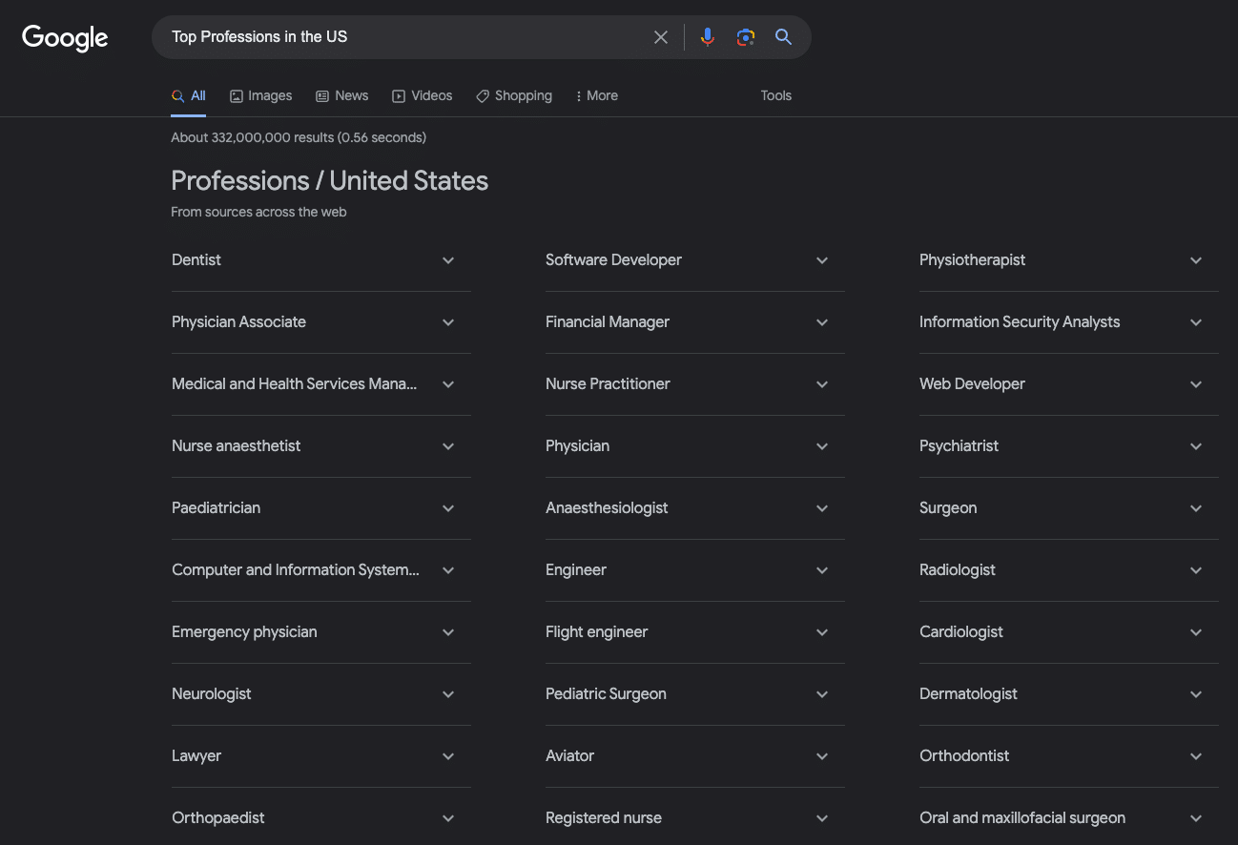Screen dimensions: 1238x845
Task: Click the magnifying glass search button
Action: tap(783, 37)
